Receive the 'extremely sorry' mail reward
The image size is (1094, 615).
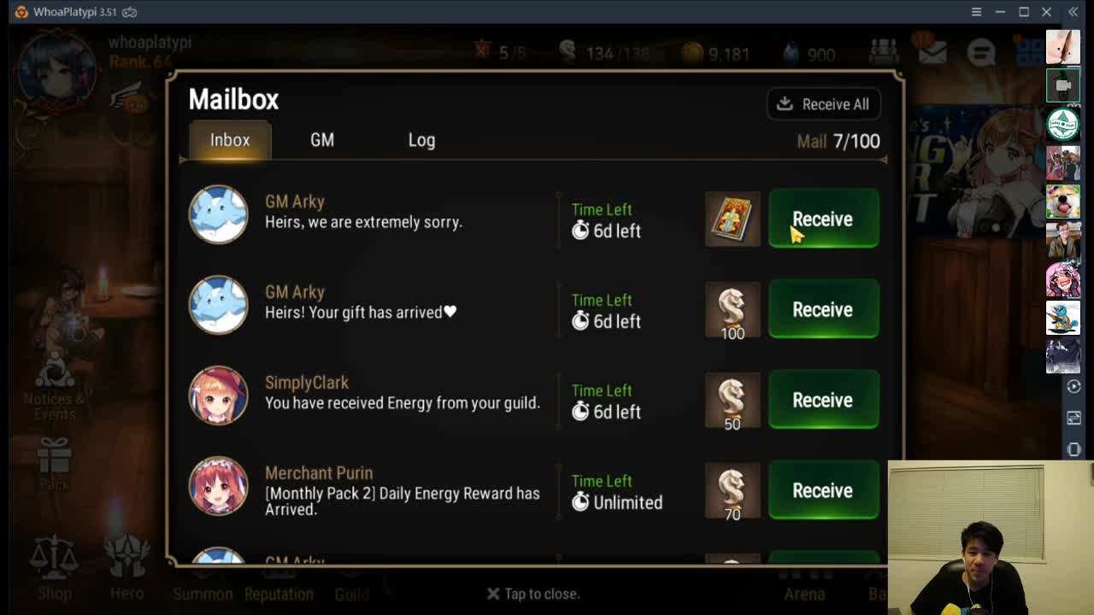point(823,219)
